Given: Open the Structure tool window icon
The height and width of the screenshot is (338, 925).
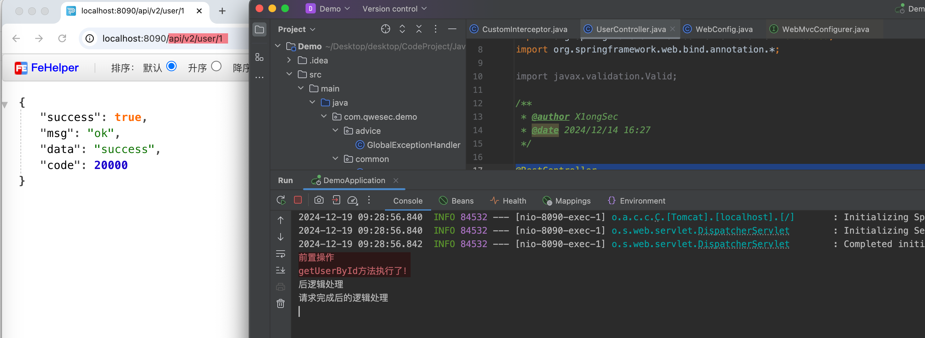Looking at the screenshot, I should 259,57.
